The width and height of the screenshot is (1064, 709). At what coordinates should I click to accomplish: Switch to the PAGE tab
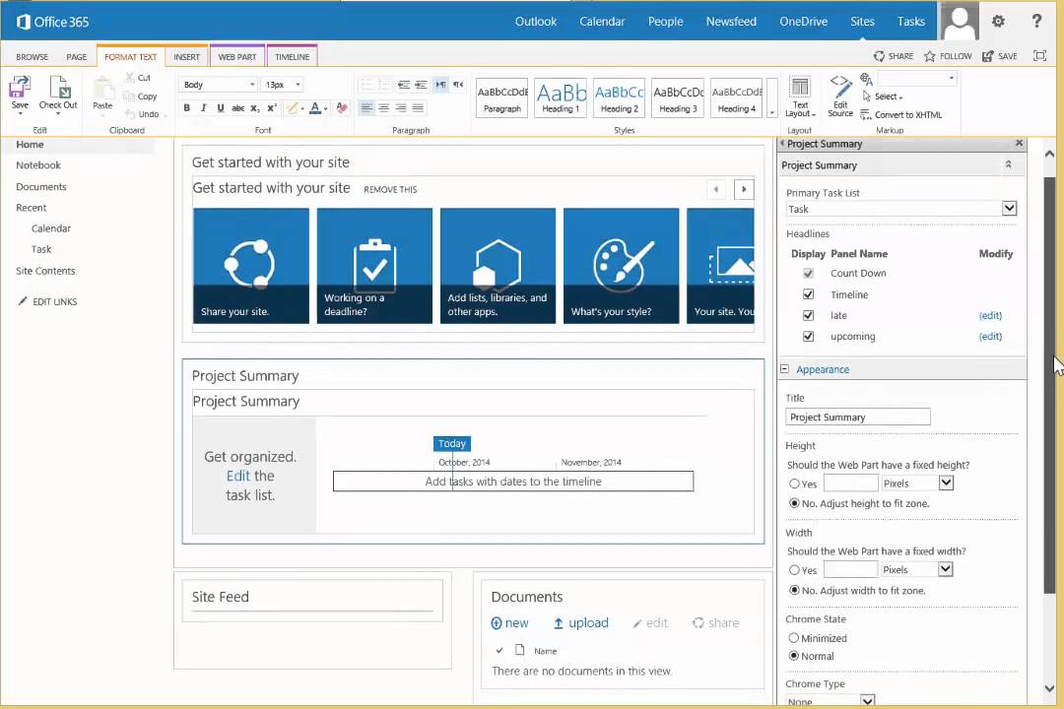pyautogui.click(x=77, y=57)
